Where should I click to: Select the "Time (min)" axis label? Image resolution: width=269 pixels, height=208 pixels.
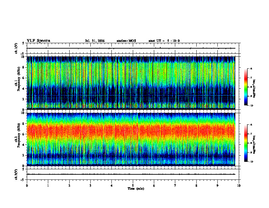[136, 189]
